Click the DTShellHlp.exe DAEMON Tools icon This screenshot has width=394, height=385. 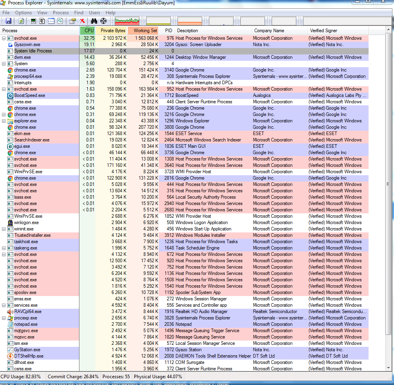click(10, 356)
